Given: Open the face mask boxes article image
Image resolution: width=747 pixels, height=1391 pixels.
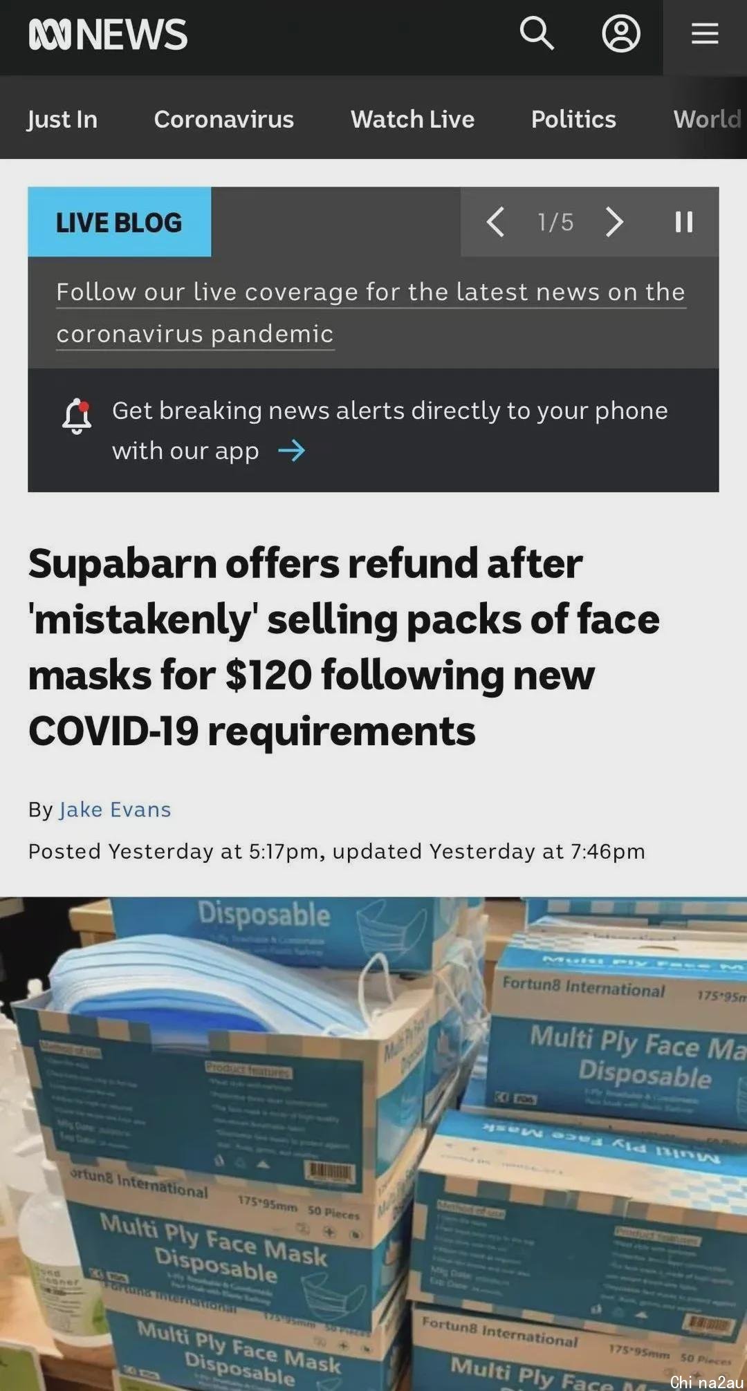Looking at the screenshot, I should [373, 1143].
